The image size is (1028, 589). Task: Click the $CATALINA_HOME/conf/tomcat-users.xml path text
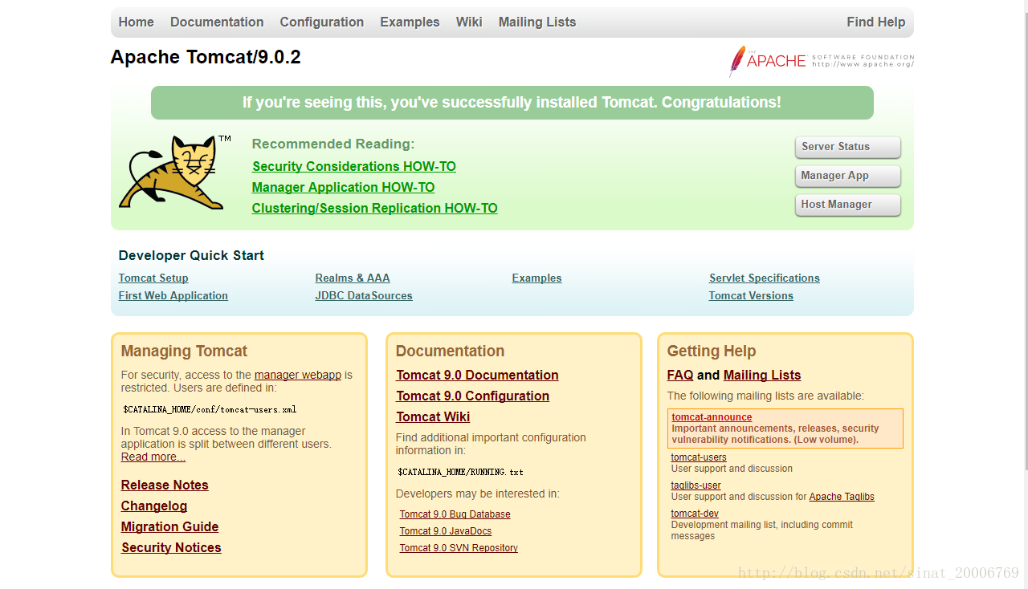click(210, 409)
